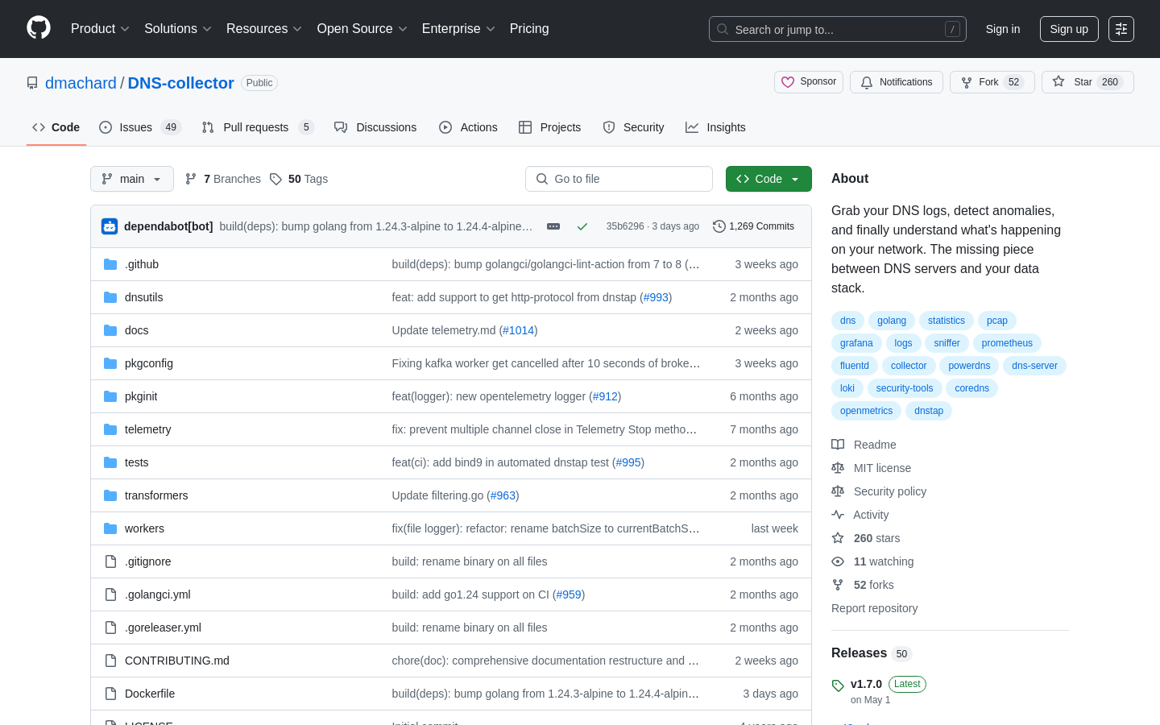
Task: Expand the Solutions menu
Action: click(178, 29)
